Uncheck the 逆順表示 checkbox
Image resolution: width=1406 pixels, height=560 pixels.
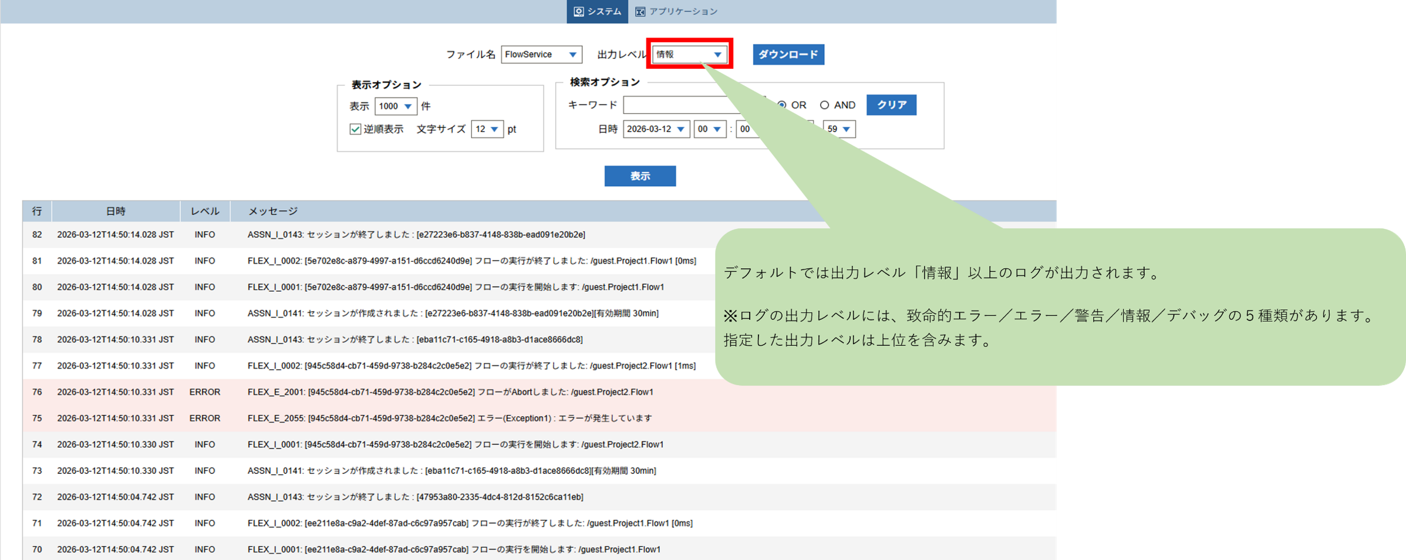coord(355,129)
